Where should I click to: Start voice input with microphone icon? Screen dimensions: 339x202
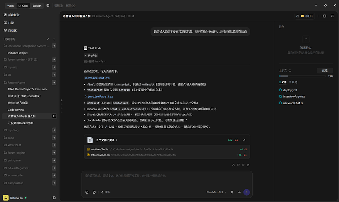232,192
